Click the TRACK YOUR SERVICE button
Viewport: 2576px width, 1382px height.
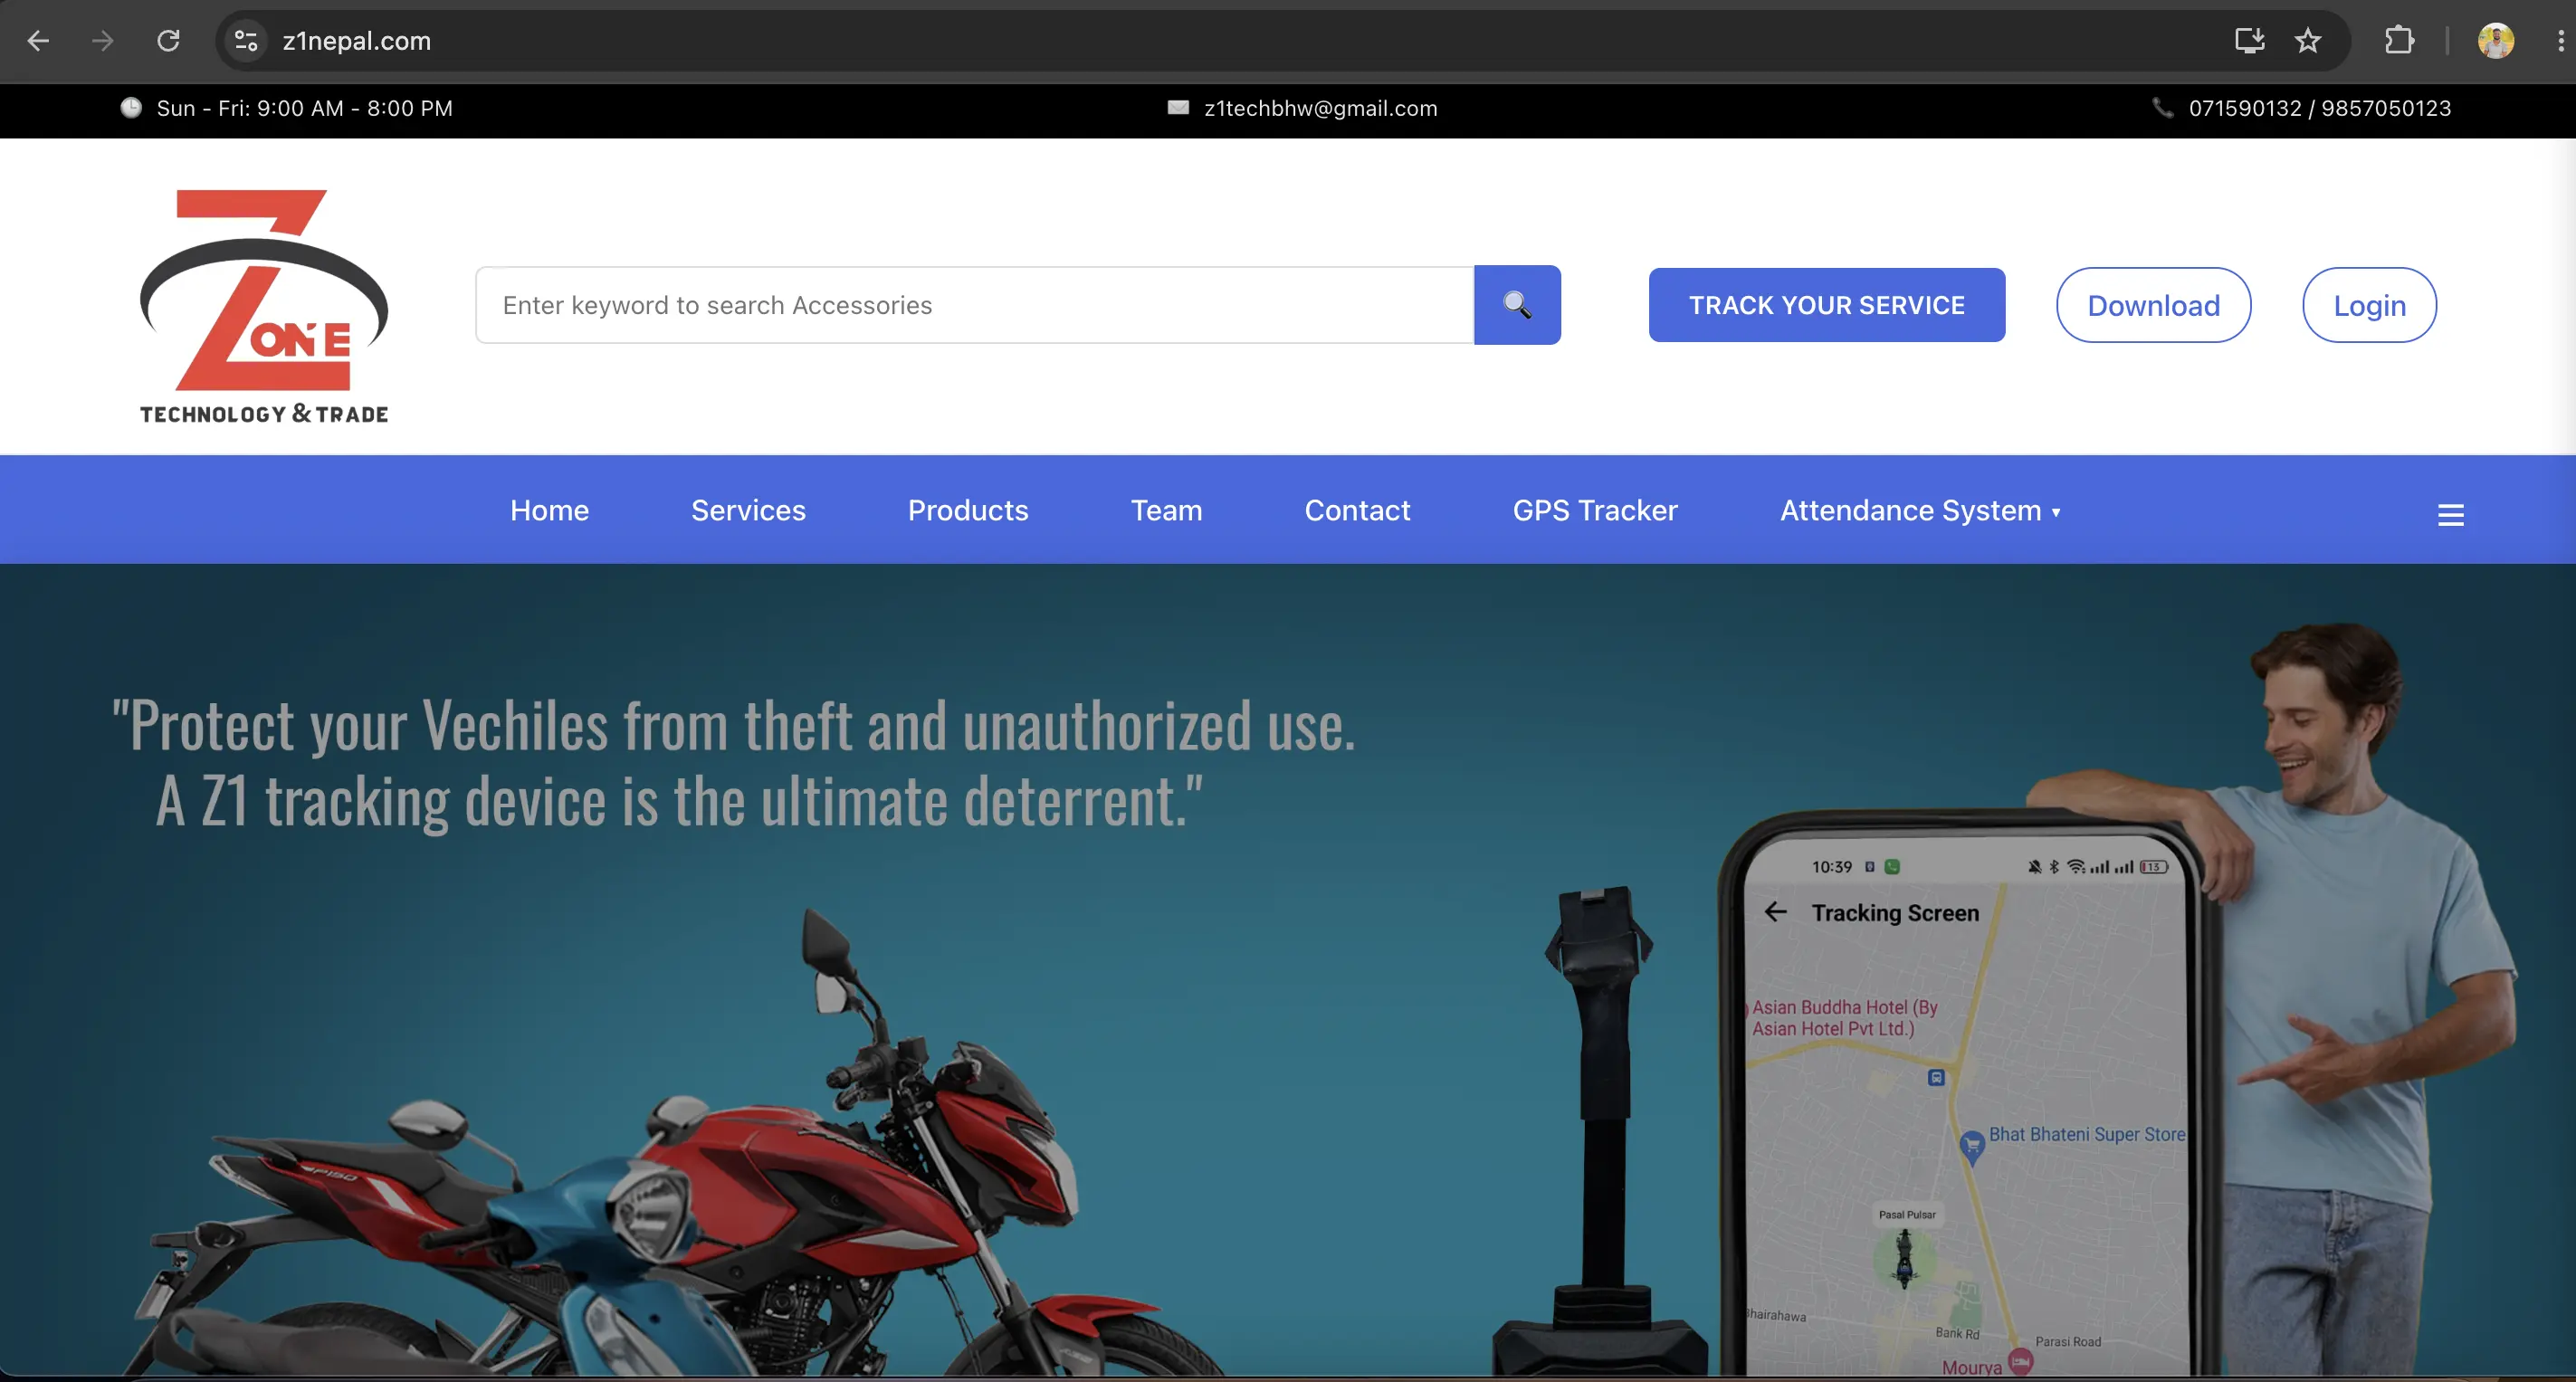click(1826, 305)
